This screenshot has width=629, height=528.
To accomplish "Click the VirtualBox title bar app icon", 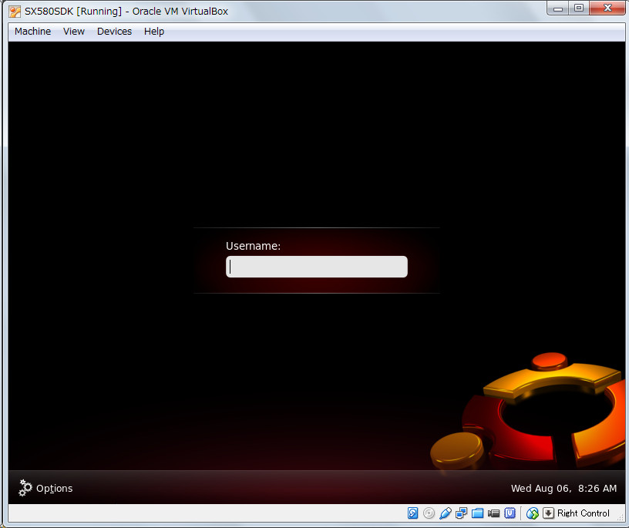I will pos(15,12).
